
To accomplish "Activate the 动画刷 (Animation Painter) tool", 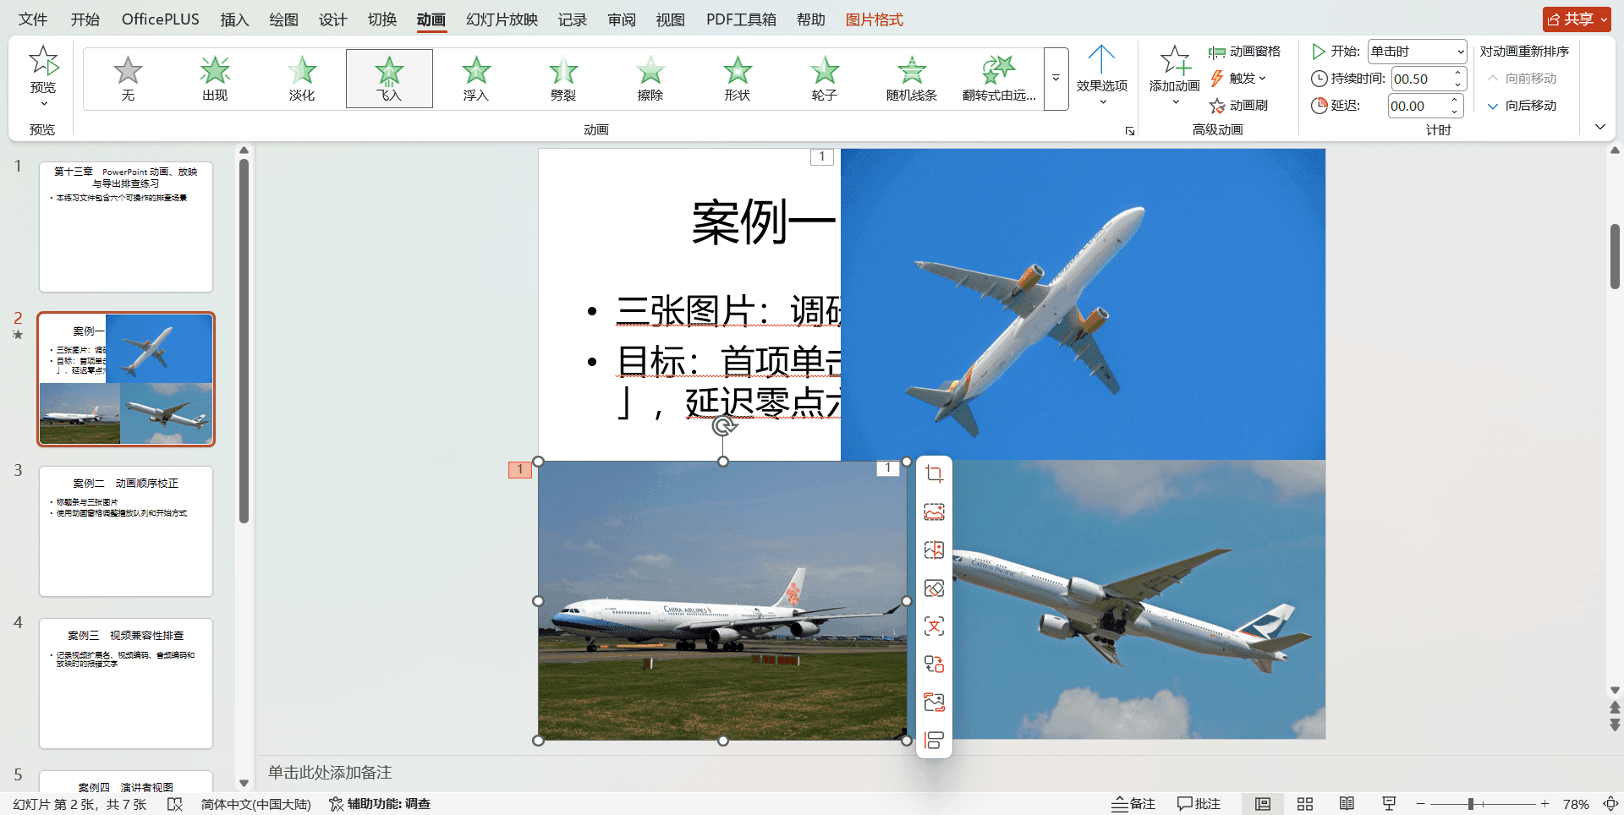I will pyautogui.click(x=1239, y=106).
